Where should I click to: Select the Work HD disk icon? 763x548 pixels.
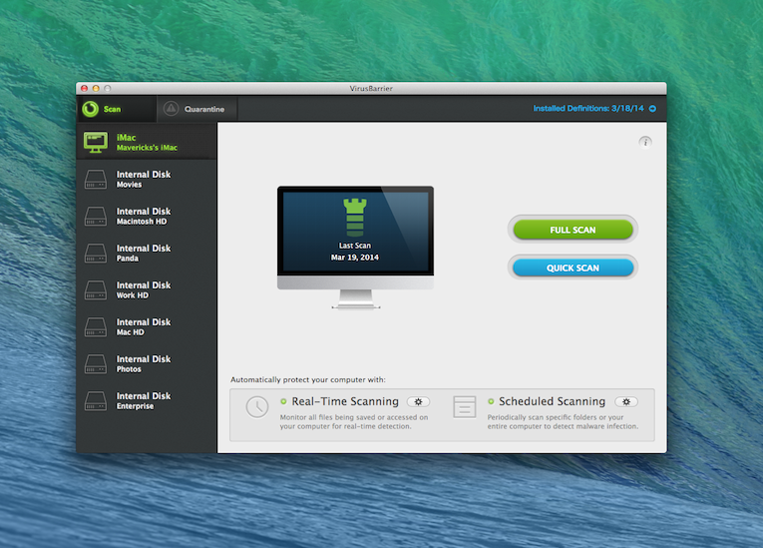click(x=96, y=290)
